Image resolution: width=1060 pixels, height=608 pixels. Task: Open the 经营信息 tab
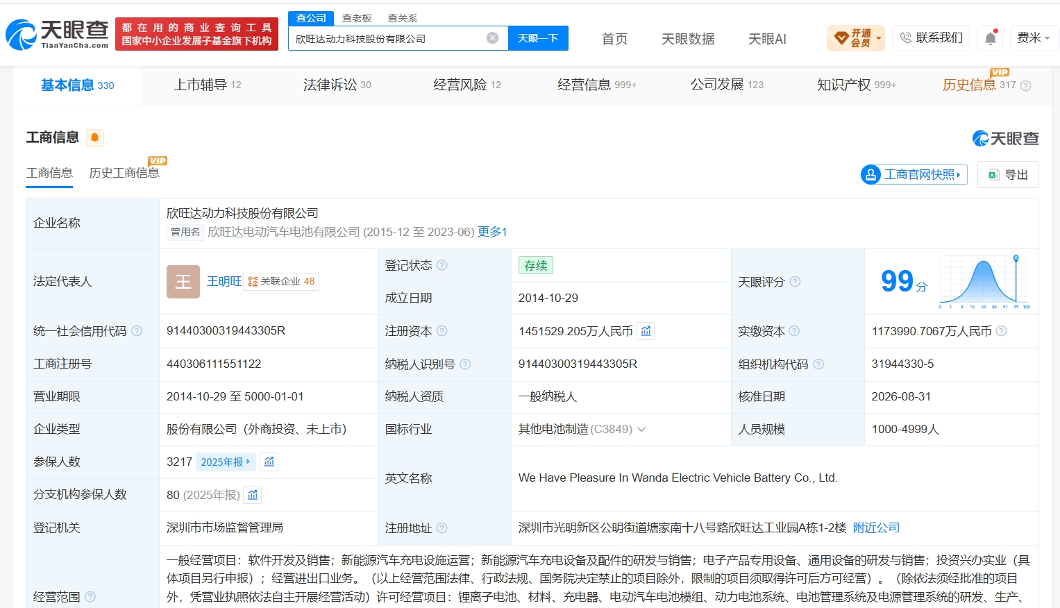[596, 85]
